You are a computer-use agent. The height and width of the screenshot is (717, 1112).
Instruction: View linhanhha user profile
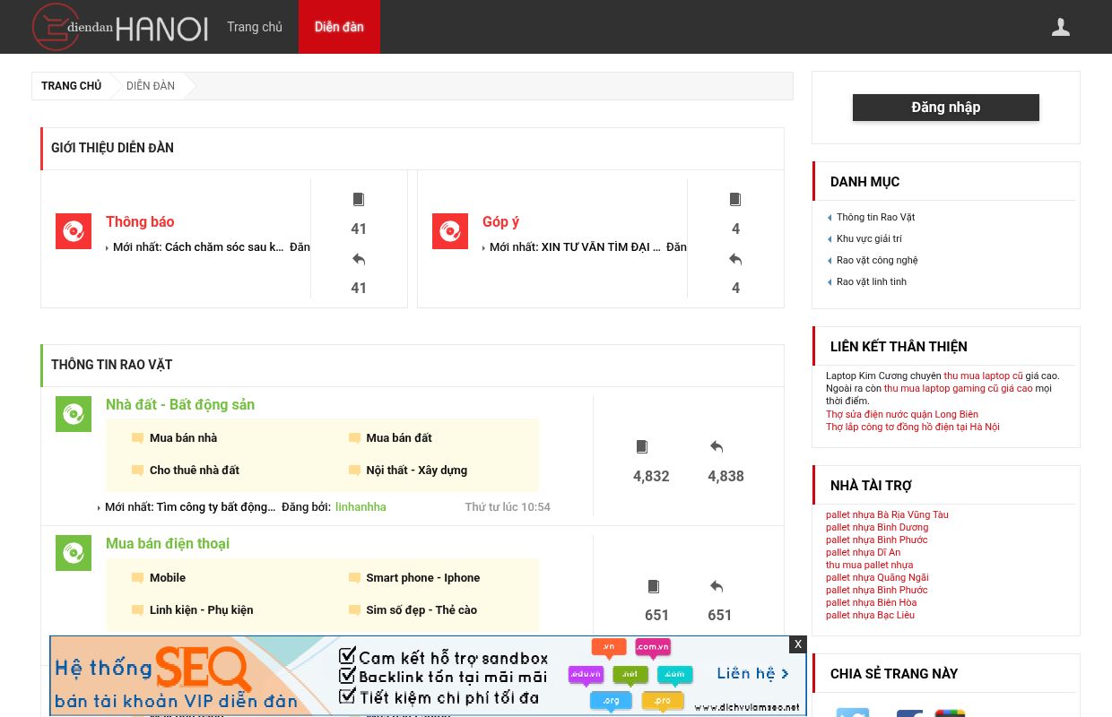tap(361, 507)
